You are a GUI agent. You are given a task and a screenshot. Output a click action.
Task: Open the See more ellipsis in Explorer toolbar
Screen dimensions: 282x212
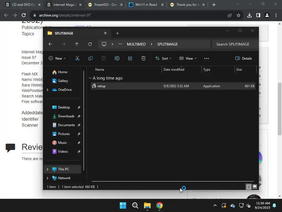point(207,58)
